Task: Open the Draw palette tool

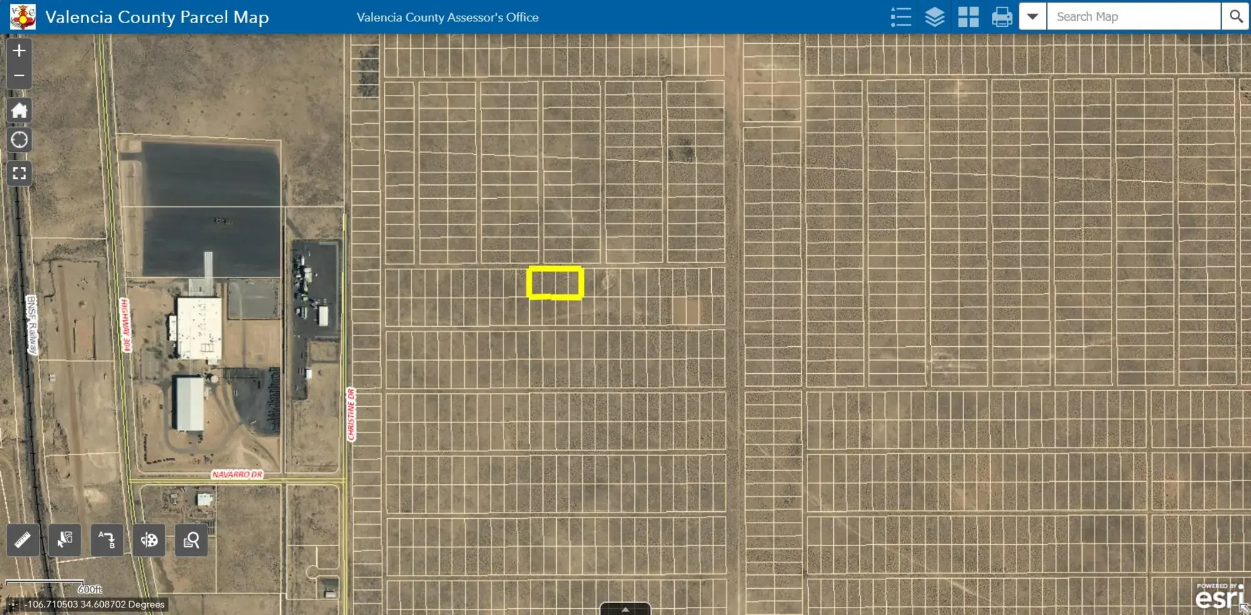Action: (x=149, y=540)
